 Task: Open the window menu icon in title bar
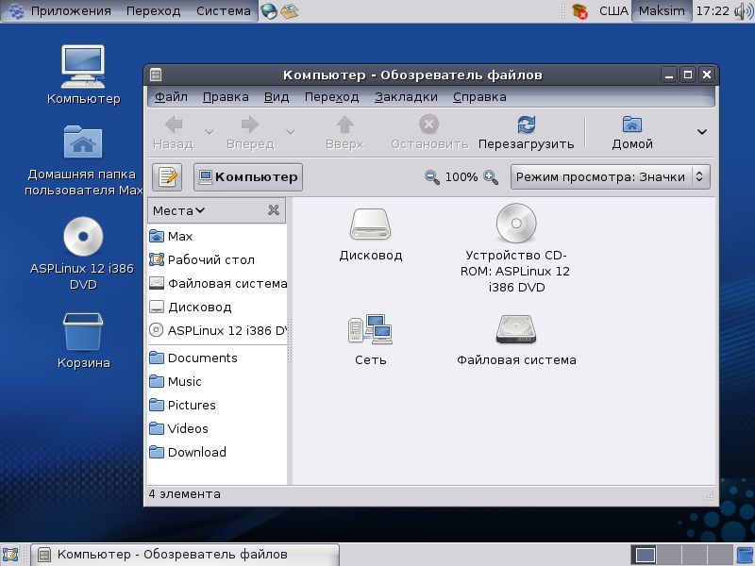pyautogui.click(x=156, y=75)
